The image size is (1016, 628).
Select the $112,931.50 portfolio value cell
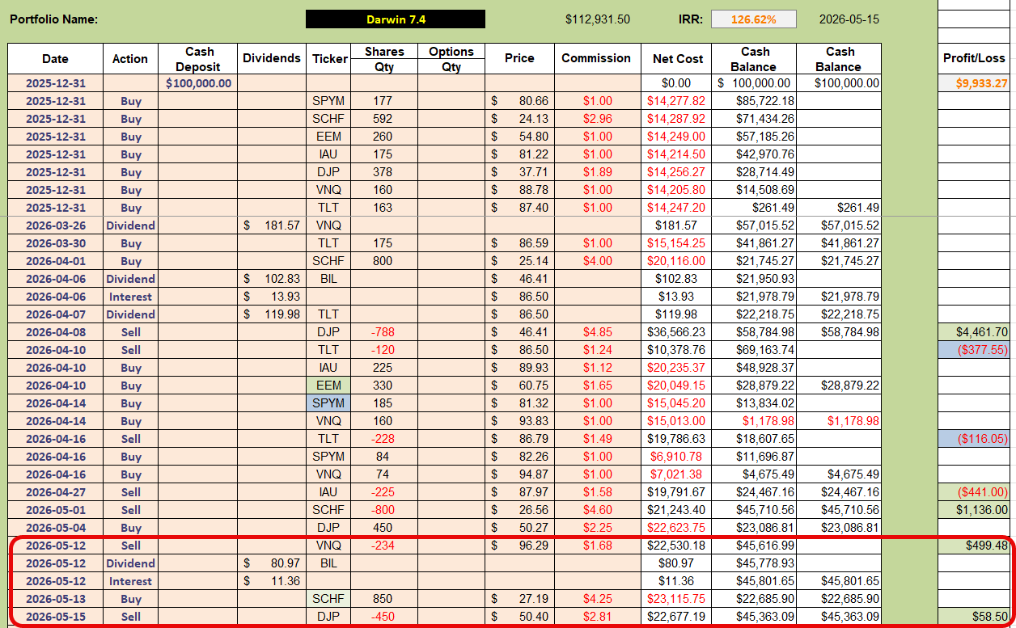[x=598, y=19]
